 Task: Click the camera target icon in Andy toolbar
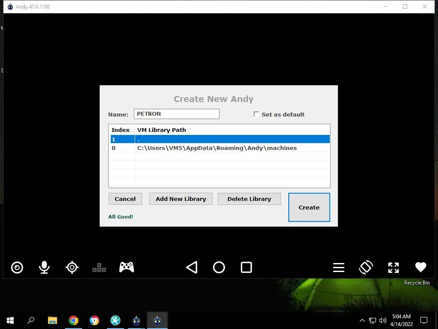[17, 267]
